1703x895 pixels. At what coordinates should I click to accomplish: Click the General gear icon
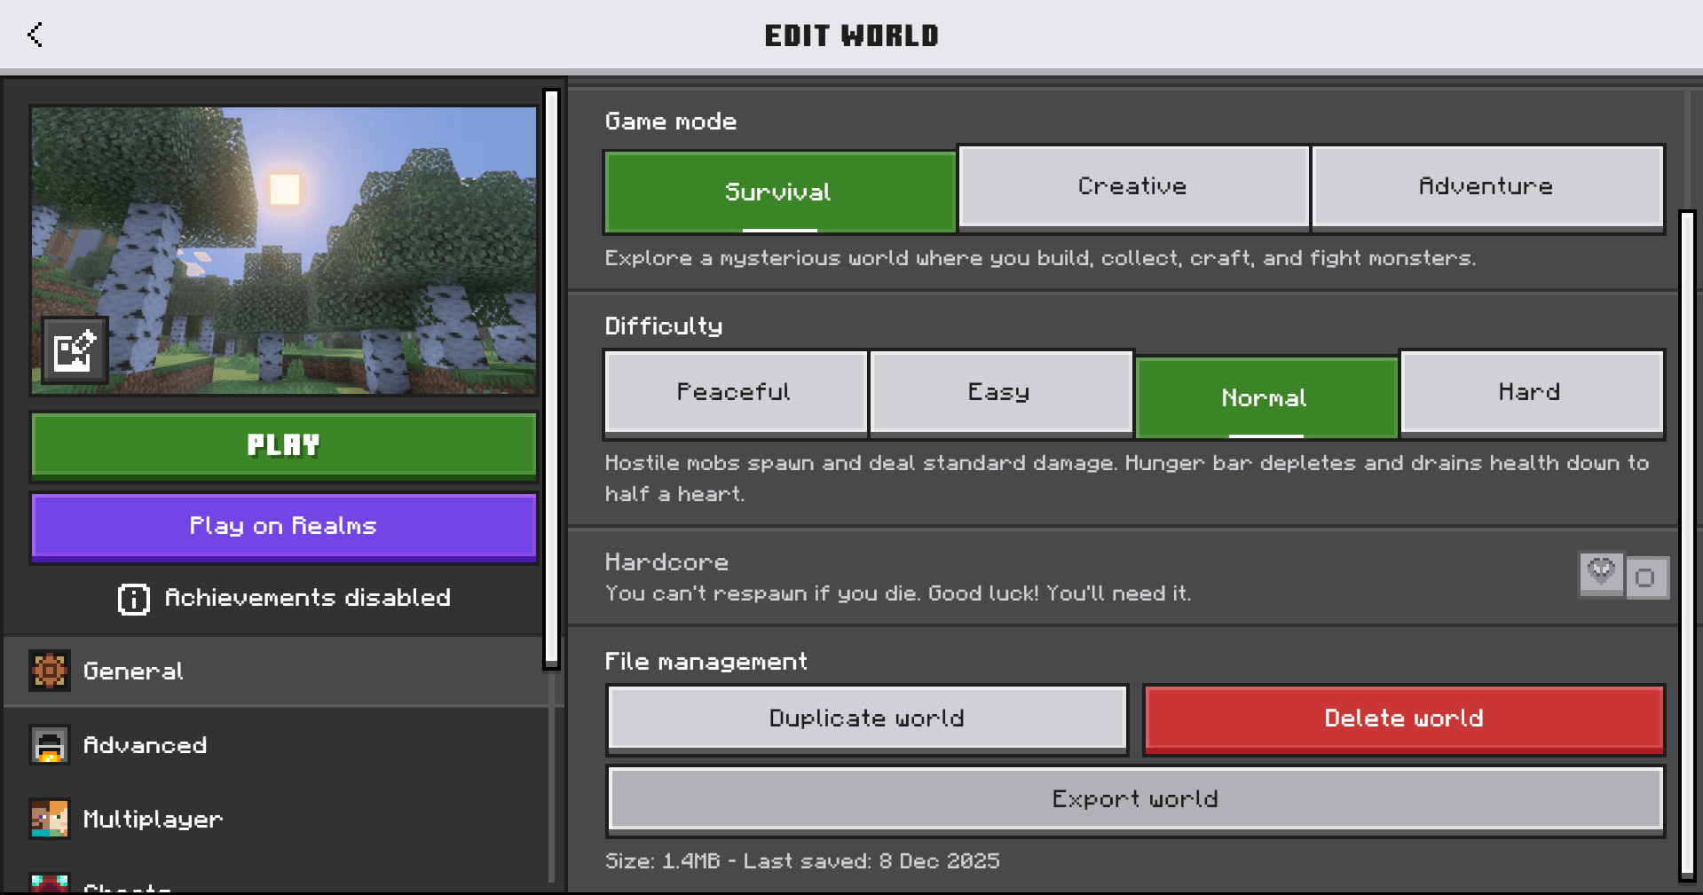pos(50,671)
